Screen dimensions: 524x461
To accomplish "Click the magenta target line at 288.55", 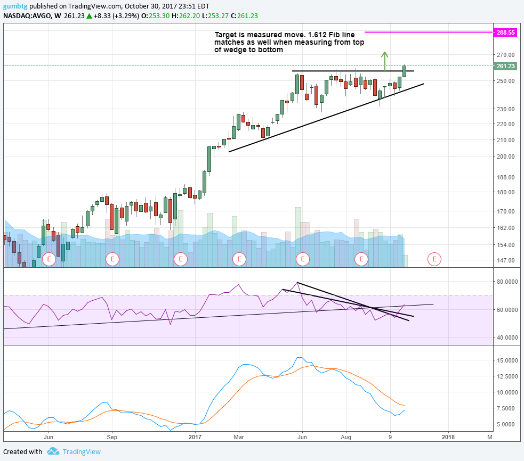I will [x=429, y=32].
